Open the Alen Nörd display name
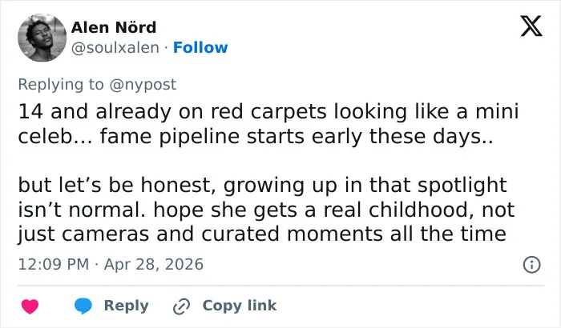The width and height of the screenshot is (561, 328). [x=114, y=27]
